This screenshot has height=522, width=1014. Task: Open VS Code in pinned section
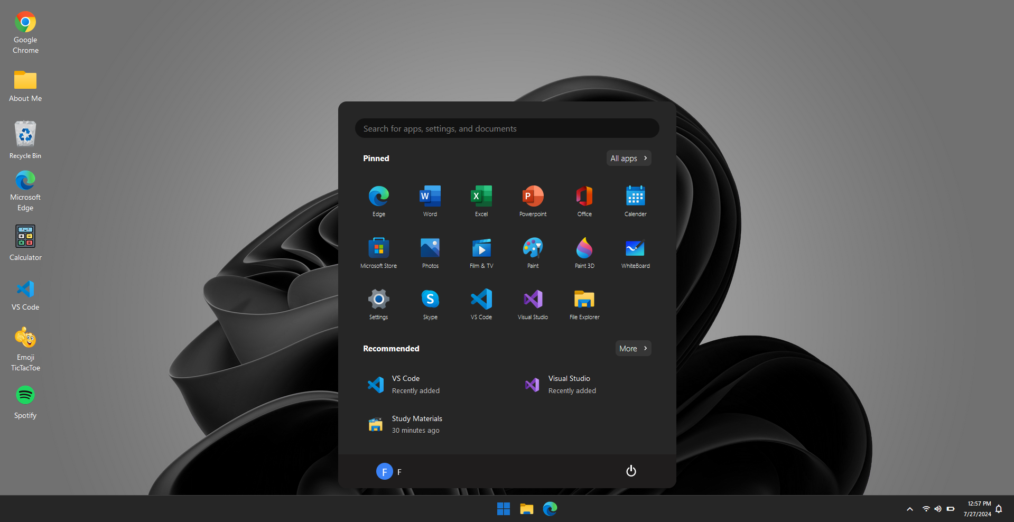click(x=481, y=304)
